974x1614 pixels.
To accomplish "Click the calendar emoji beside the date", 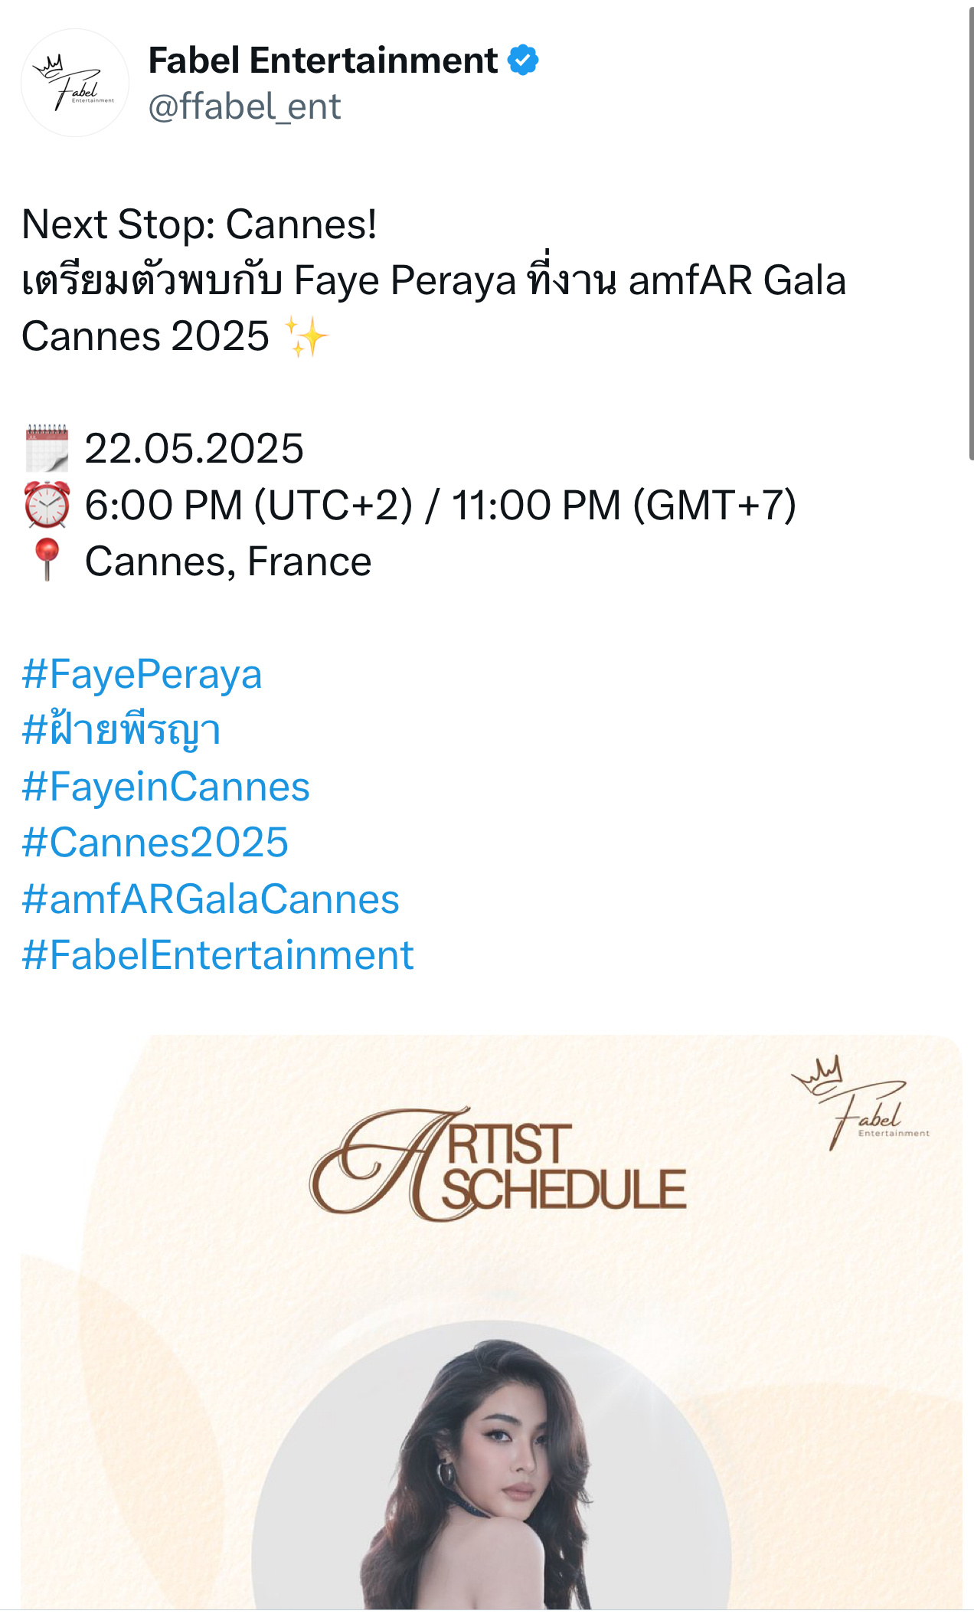I will [x=47, y=448].
